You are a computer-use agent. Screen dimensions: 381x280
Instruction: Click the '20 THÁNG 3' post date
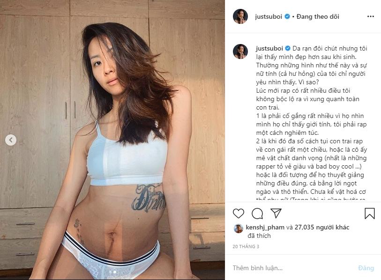point(246,246)
